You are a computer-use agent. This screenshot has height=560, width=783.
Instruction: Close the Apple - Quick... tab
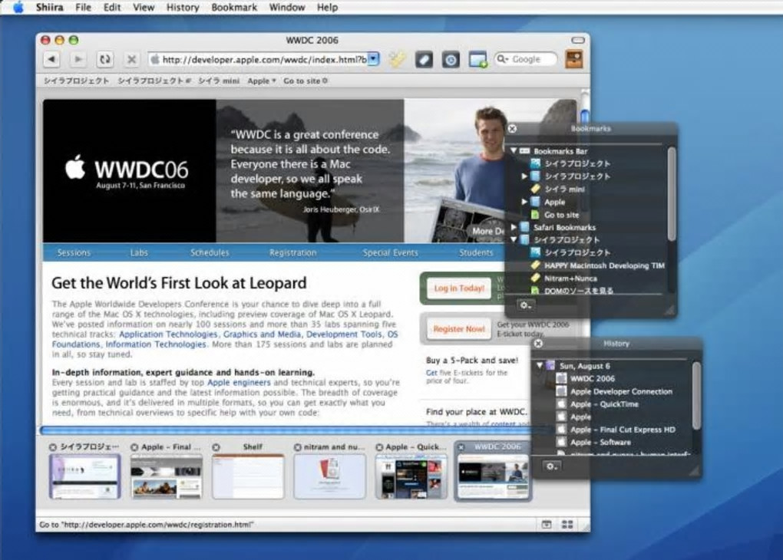(379, 447)
